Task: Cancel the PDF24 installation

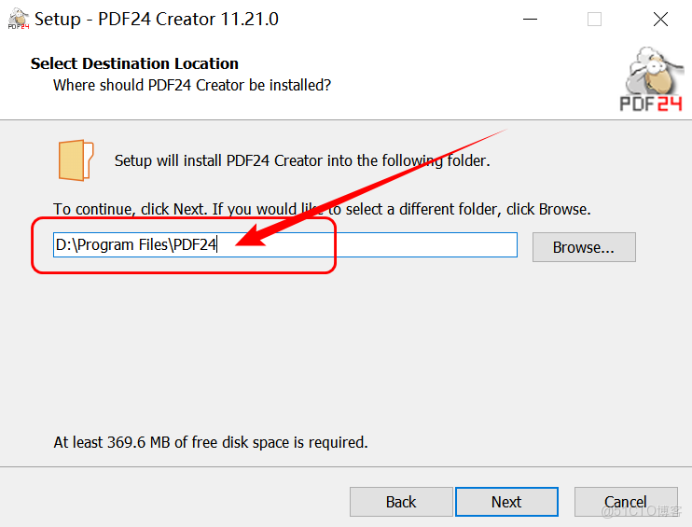Action: 626,502
